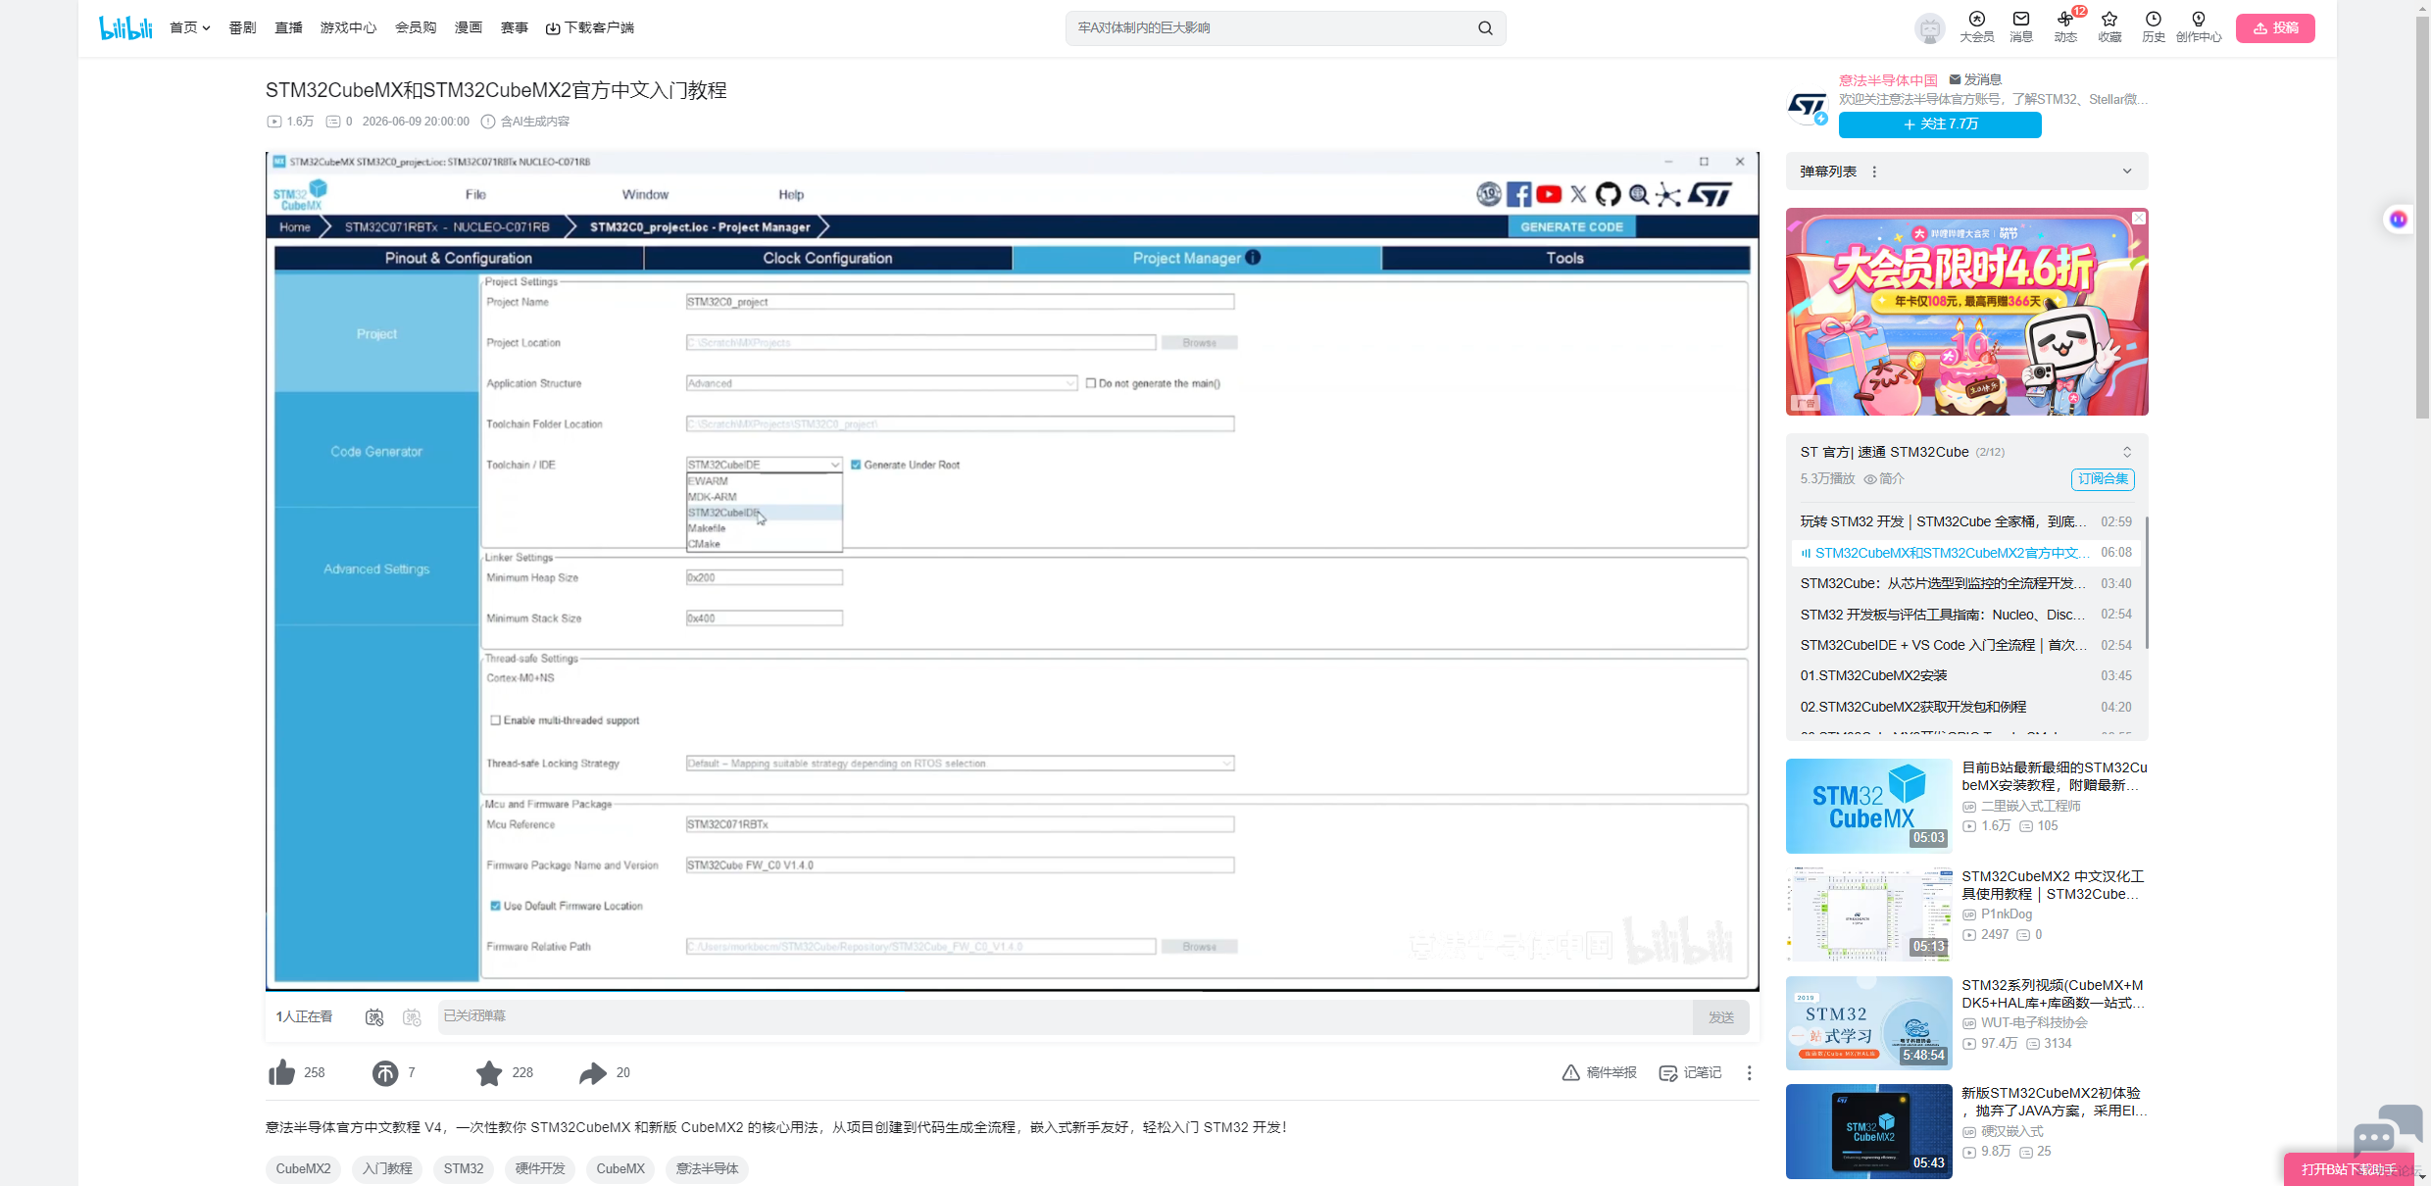Toggle Generate Under Root checkbox
The height and width of the screenshot is (1186, 2431).
pos(856,465)
